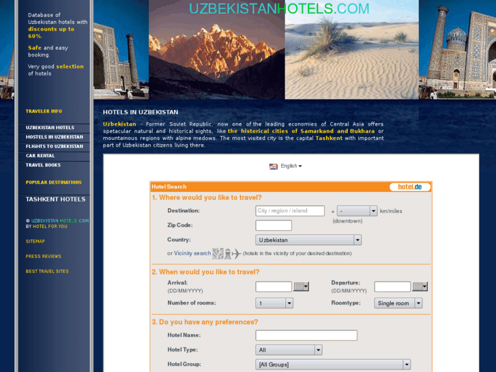The image size is (496, 372).
Task: Expand the km/miles distance dropdown
Action: click(357, 211)
